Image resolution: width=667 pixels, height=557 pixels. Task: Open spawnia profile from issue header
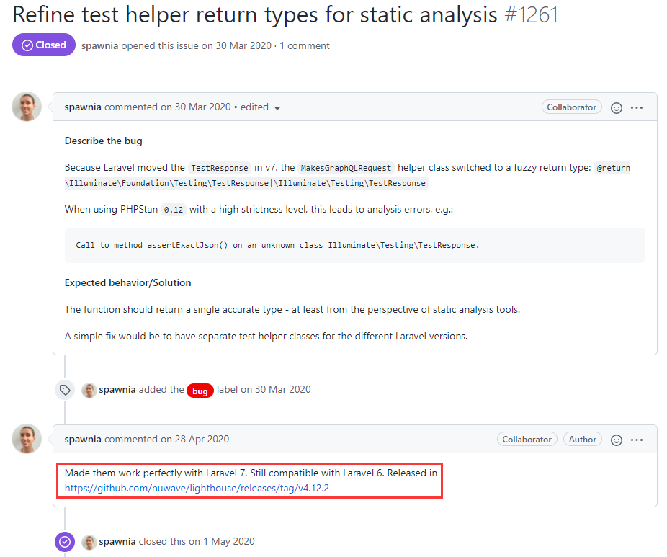pos(99,45)
